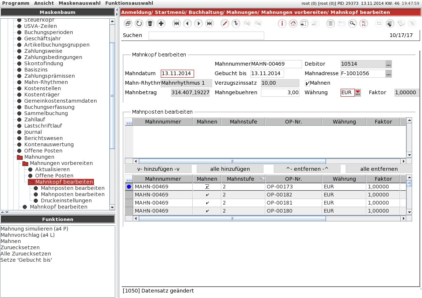The width and height of the screenshot is (422, 298).
Task: Toggle Mahnen checkmark for OP-00182 row
Action: pyautogui.click(x=207, y=195)
